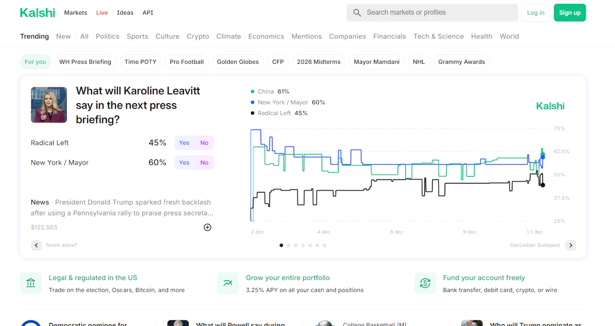615x326 pixels.
Task: Click the dollar refresh icon for Fund account
Action: (x=425, y=283)
